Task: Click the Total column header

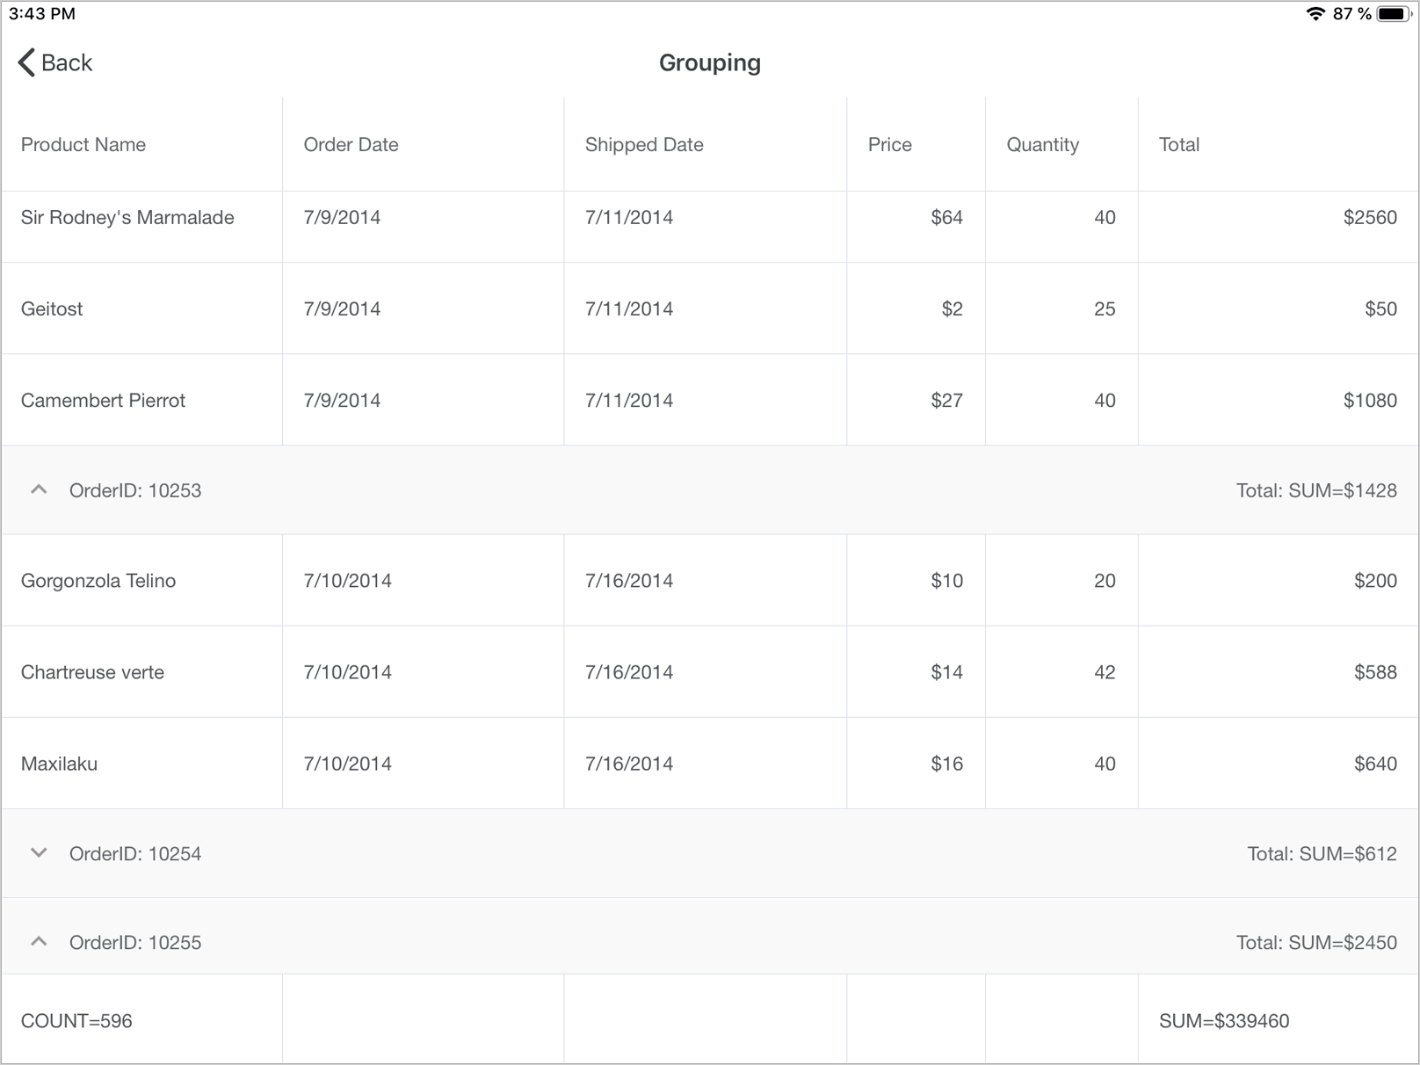Action: tap(1178, 145)
